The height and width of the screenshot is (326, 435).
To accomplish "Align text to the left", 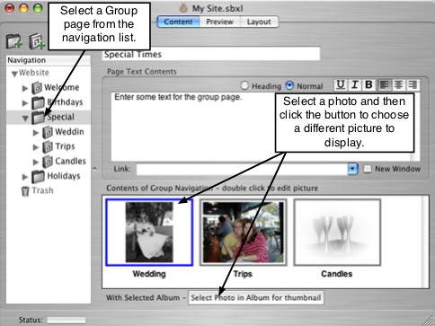I will tap(384, 85).
